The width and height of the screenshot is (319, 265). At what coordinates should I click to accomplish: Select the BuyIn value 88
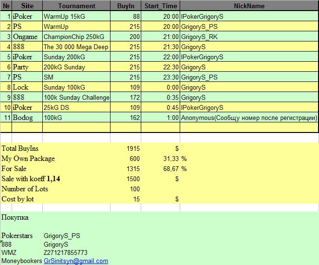point(125,16)
